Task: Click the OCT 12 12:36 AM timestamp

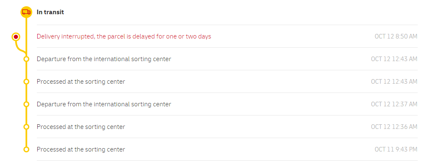Action: pos(394,127)
